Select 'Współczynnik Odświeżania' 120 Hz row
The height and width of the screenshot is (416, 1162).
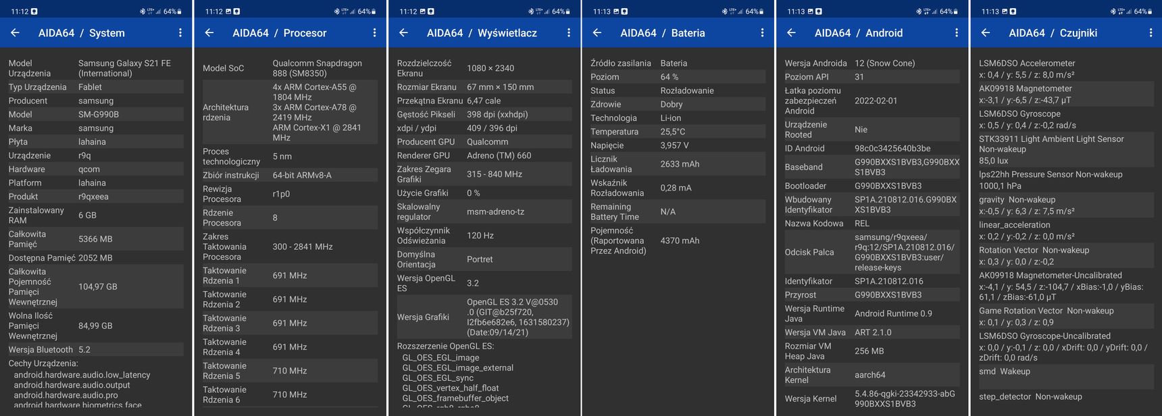pyautogui.click(x=484, y=236)
